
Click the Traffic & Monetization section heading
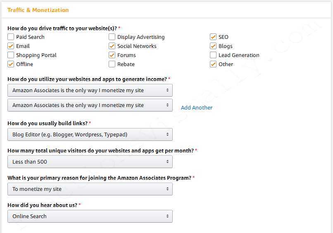pos(38,10)
